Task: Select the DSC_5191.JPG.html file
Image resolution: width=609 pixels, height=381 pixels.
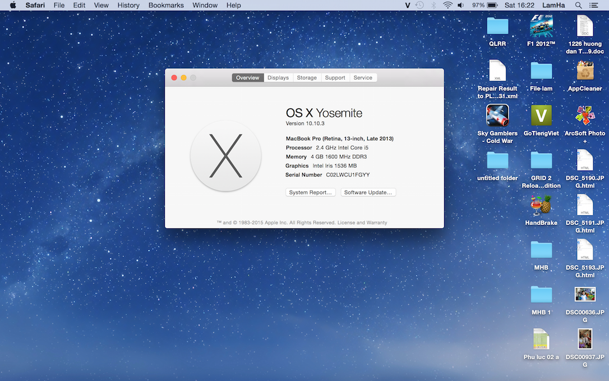Action: (x=585, y=205)
